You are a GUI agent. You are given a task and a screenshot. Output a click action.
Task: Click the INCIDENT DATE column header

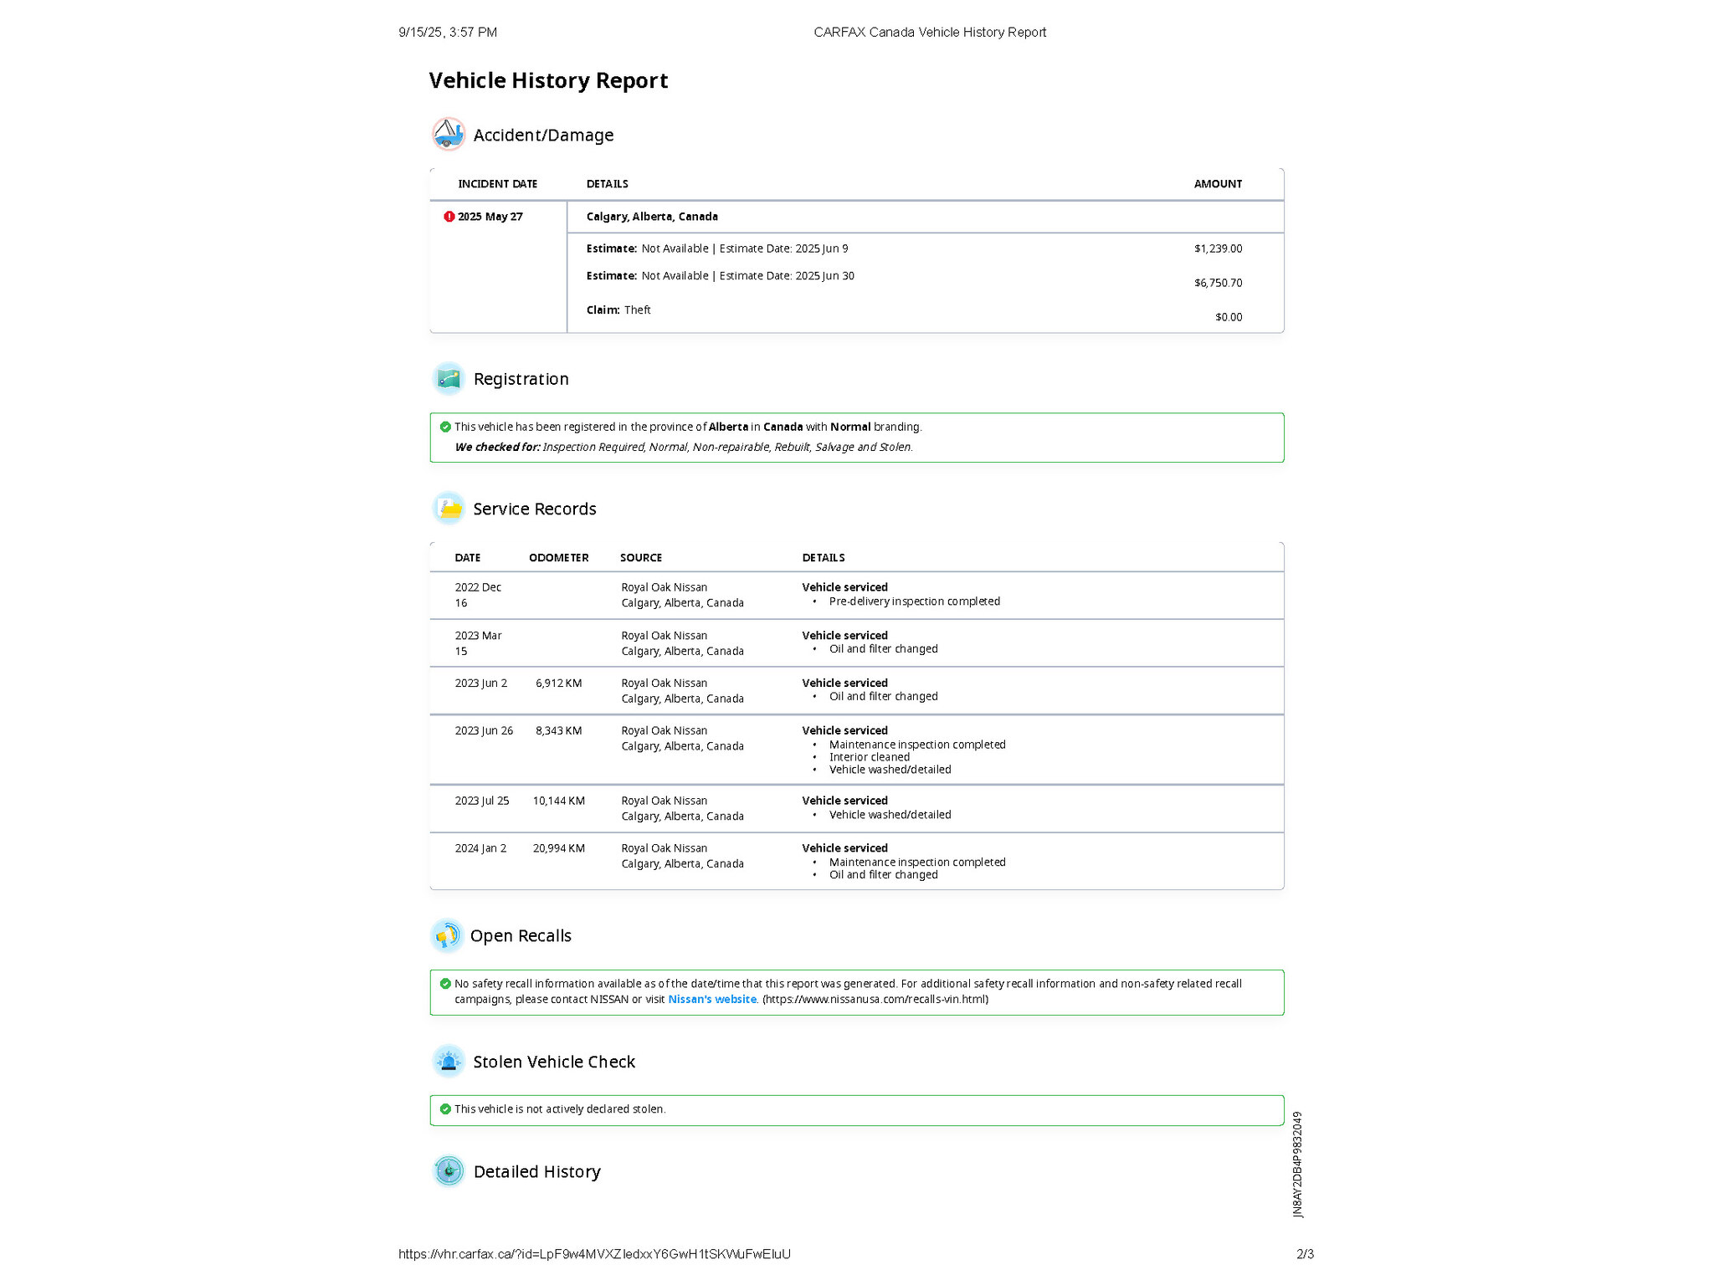(497, 184)
